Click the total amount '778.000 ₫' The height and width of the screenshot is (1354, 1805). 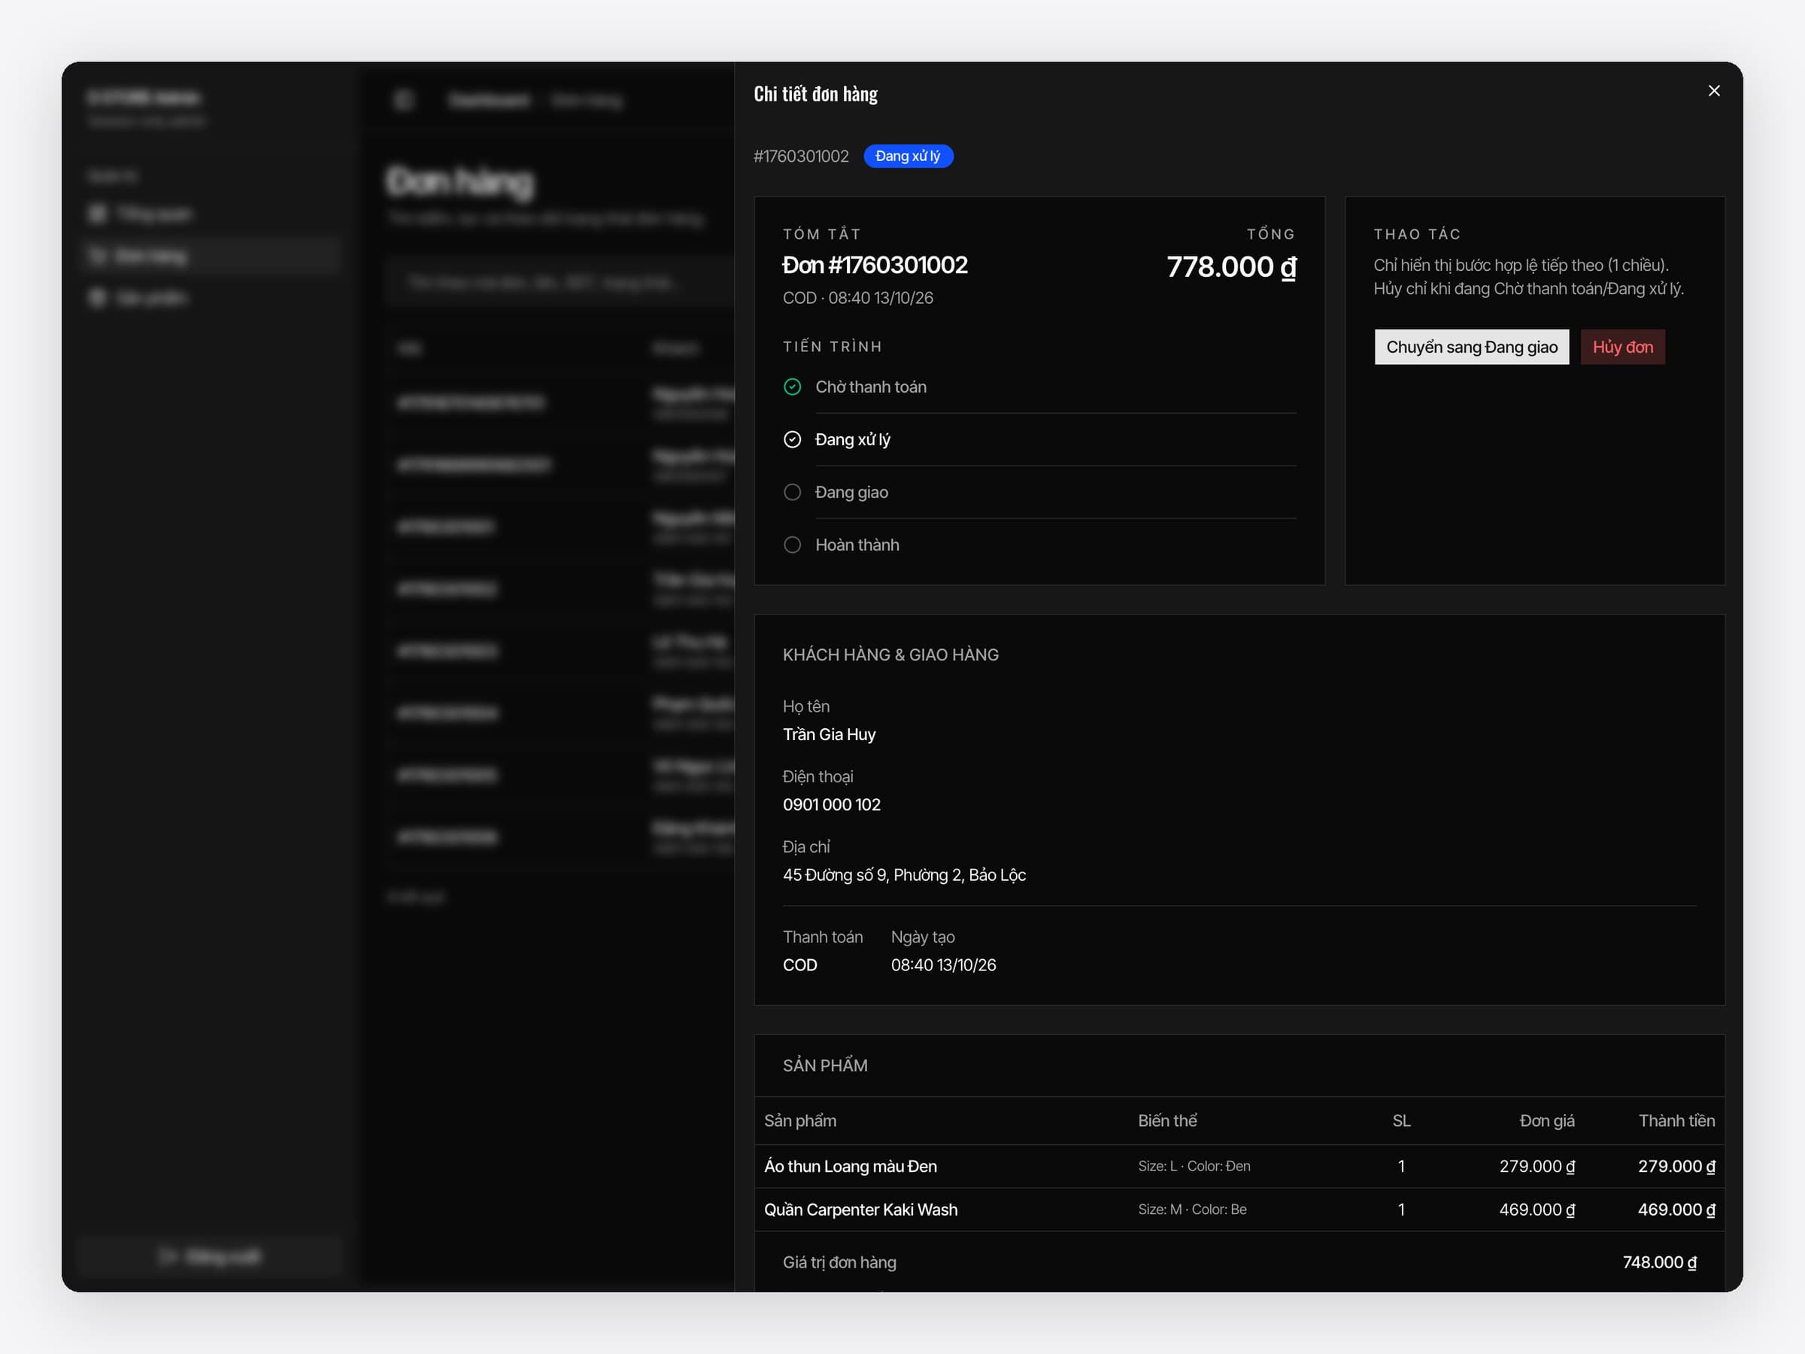tap(1231, 267)
